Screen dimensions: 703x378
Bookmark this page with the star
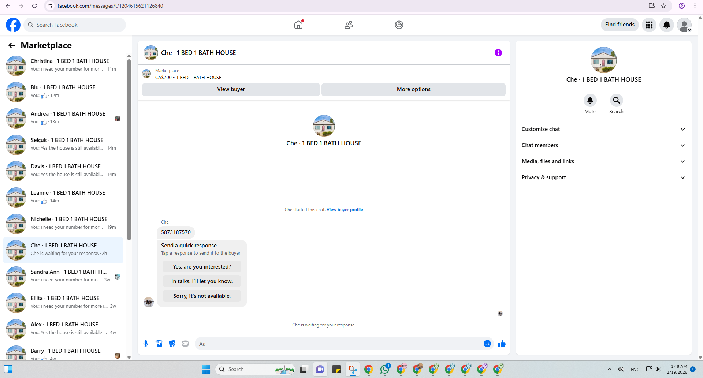(663, 6)
